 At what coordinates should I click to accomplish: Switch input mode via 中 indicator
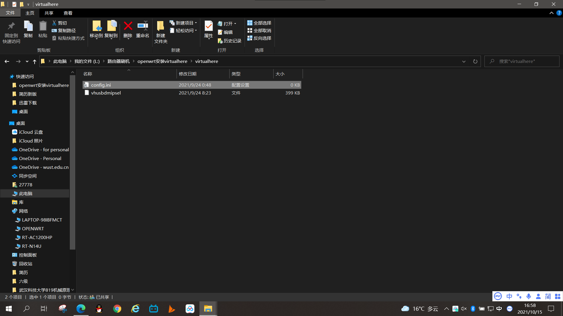click(x=509, y=296)
